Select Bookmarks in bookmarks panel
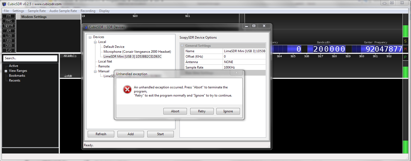 point(17,76)
